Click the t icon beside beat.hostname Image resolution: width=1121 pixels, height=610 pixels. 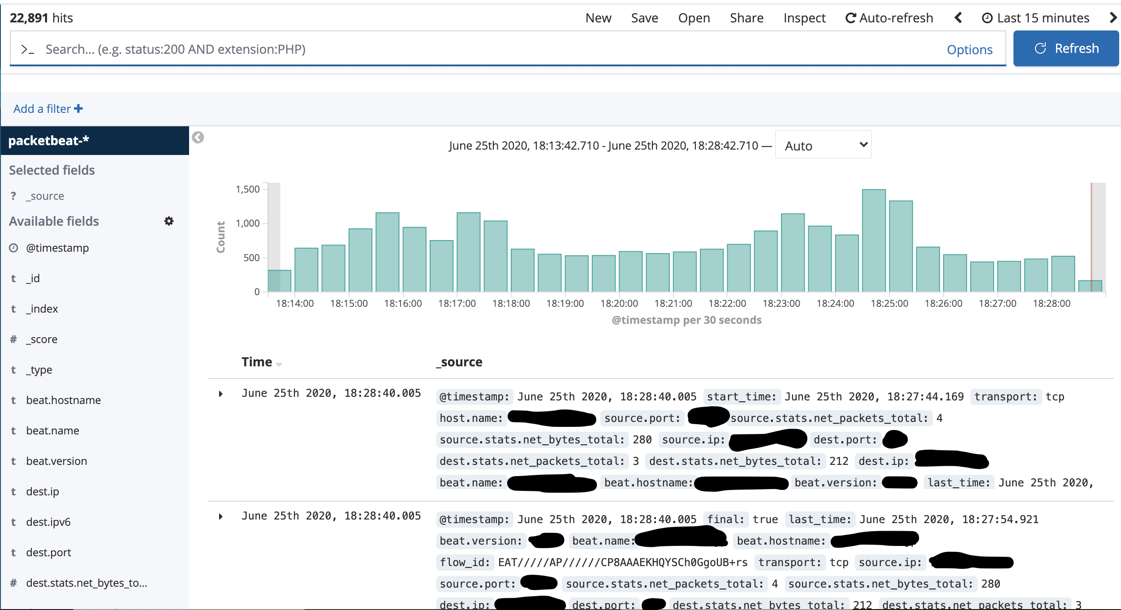(x=13, y=400)
